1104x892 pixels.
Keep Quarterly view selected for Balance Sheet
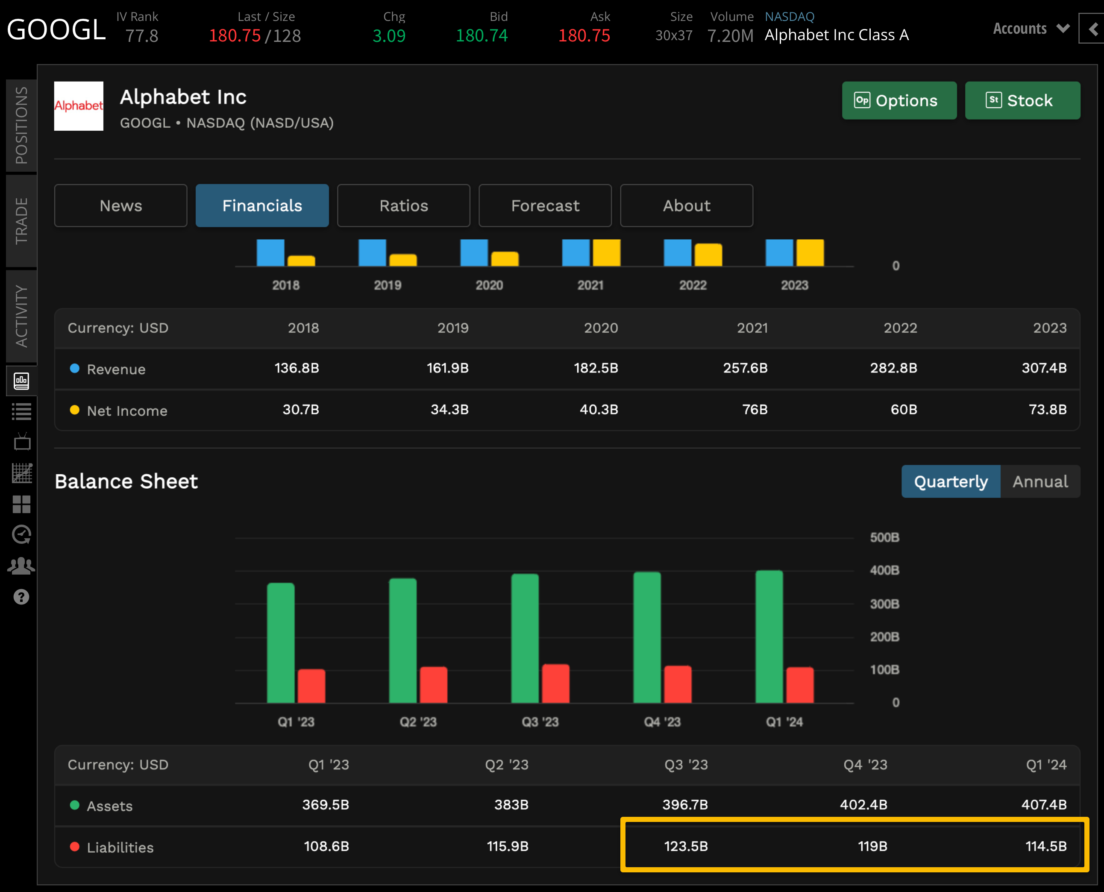pos(950,481)
